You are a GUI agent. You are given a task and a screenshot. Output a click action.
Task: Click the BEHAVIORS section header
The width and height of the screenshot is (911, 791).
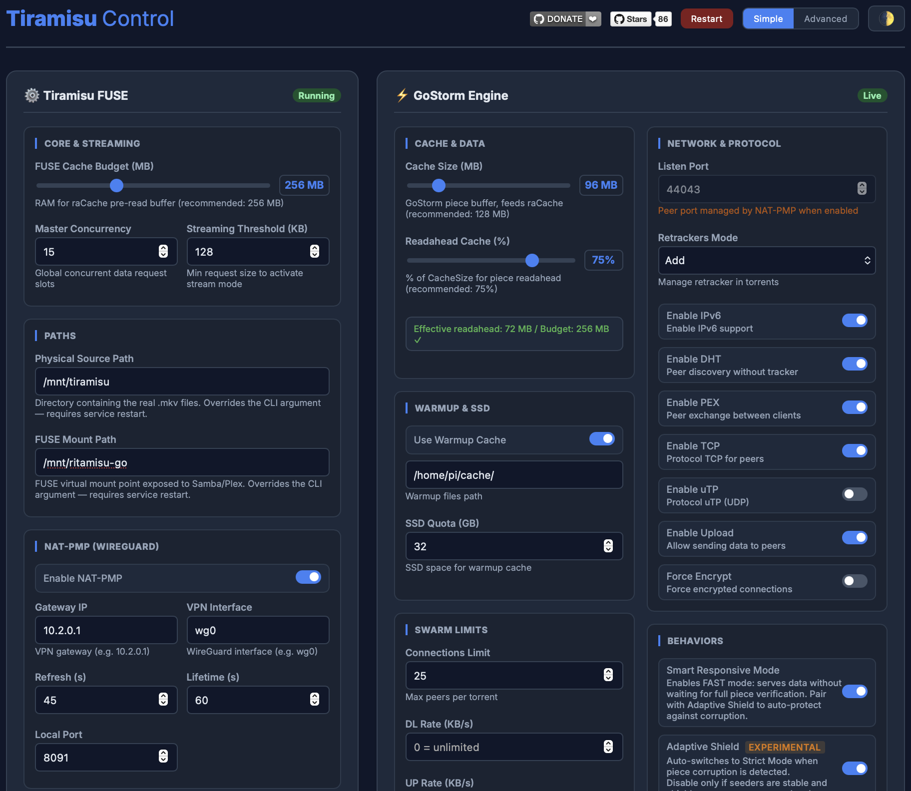695,641
